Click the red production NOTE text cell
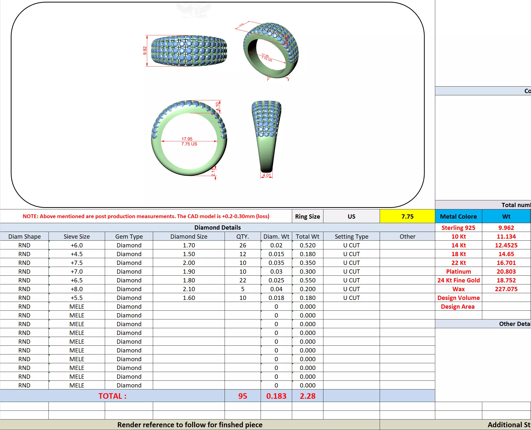This screenshot has height=430, width=531. point(146,216)
